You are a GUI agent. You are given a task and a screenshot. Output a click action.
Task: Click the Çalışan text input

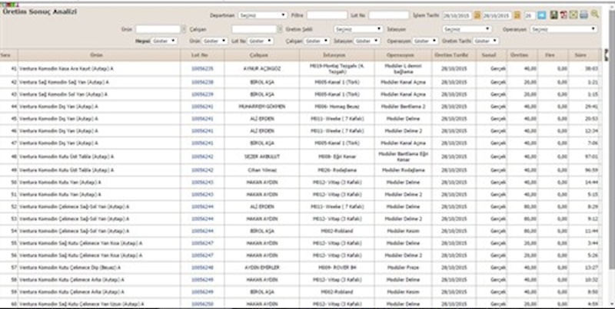[254, 29]
